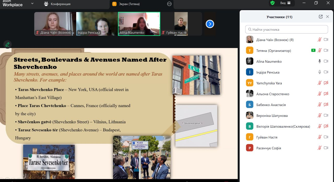This screenshot has height=182, width=334.
Task: Click the Участники (11) panel title
Action: click(x=279, y=17)
